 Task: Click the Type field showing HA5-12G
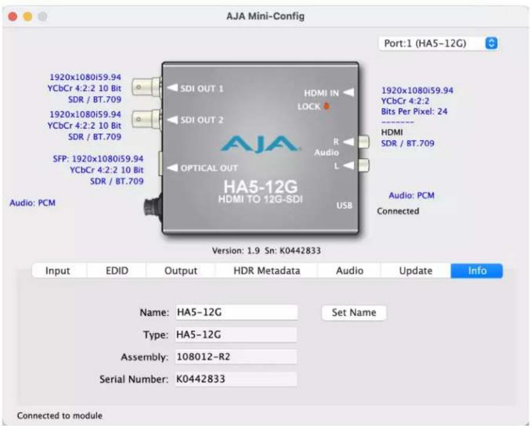pyautogui.click(x=236, y=334)
